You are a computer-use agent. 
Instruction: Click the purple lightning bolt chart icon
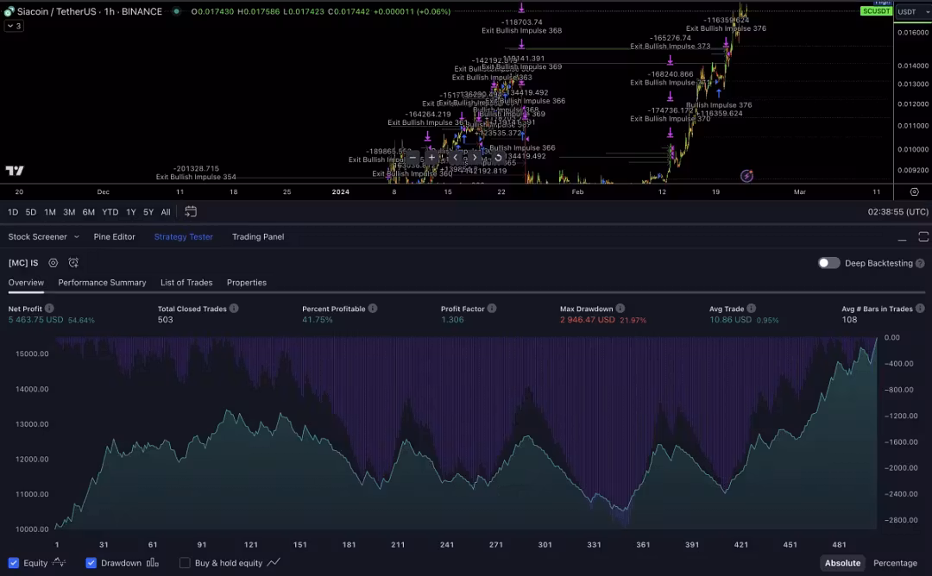click(x=746, y=176)
